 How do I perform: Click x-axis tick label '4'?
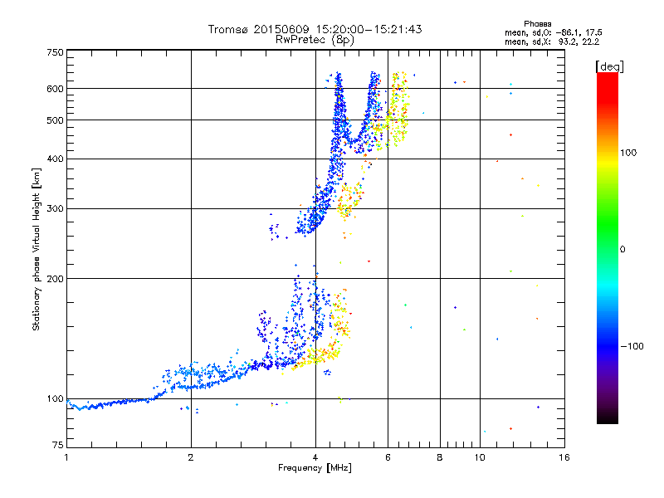[315, 457]
